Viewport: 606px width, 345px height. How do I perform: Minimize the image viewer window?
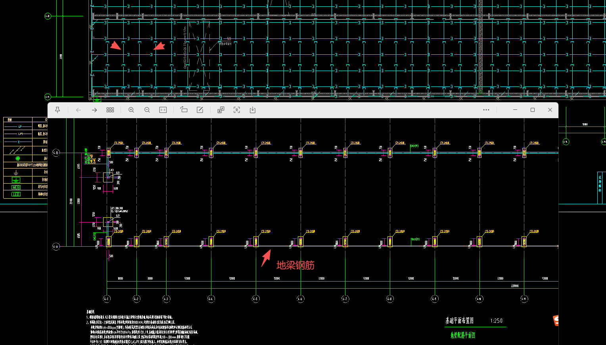tap(515, 110)
